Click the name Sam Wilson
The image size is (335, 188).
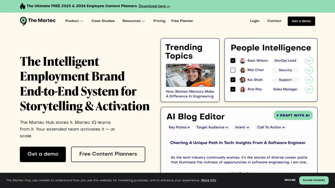coord(258,60)
